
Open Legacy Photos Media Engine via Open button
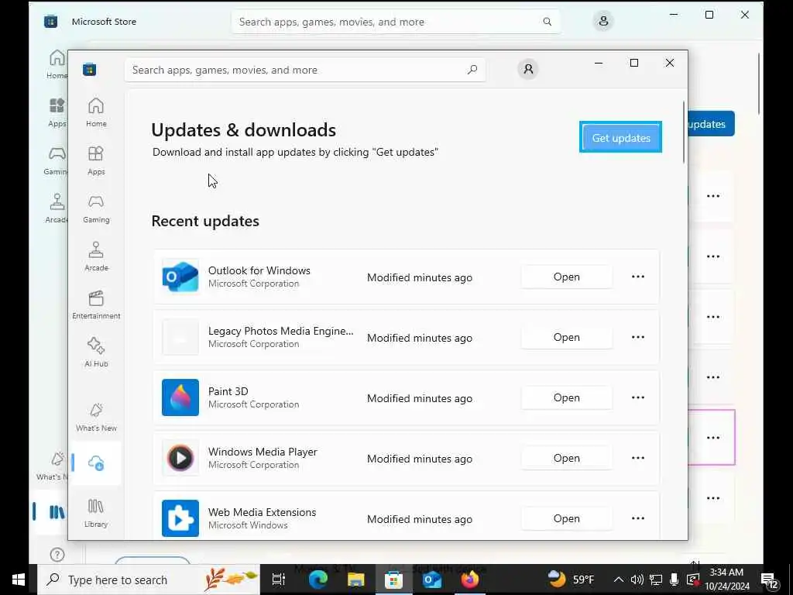(x=566, y=337)
